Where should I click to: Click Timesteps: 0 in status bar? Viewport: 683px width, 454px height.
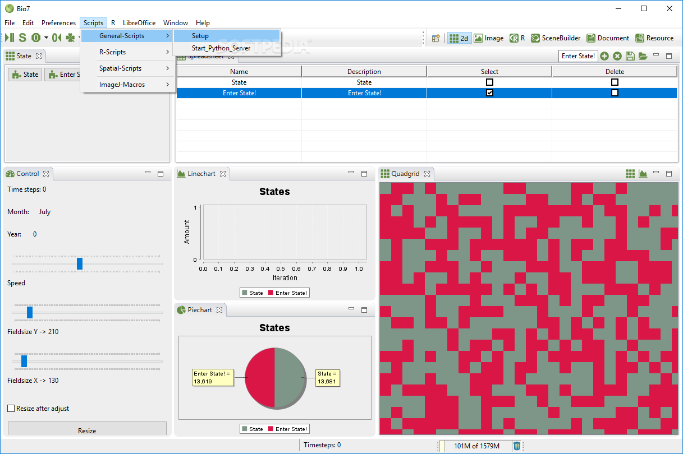coord(322,445)
